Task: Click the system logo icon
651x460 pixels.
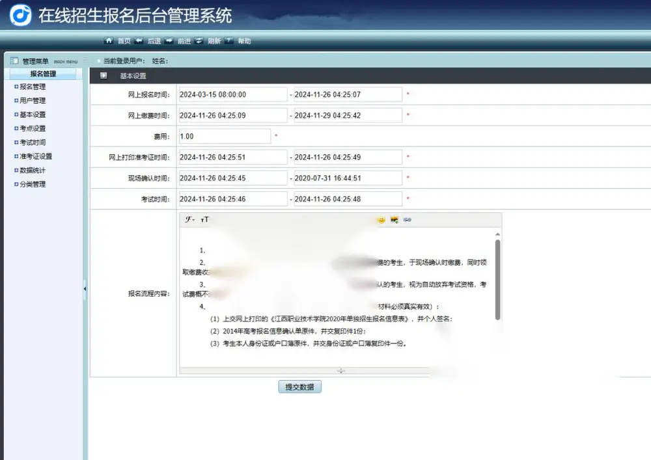Action: [x=20, y=16]
